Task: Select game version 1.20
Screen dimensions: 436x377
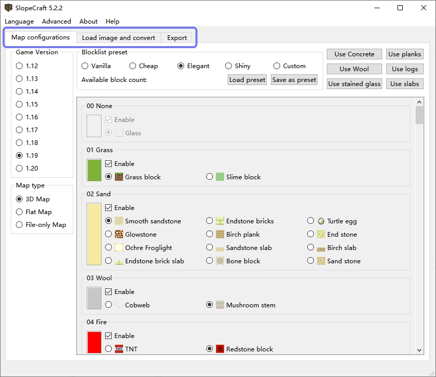Action: [19, 168]
